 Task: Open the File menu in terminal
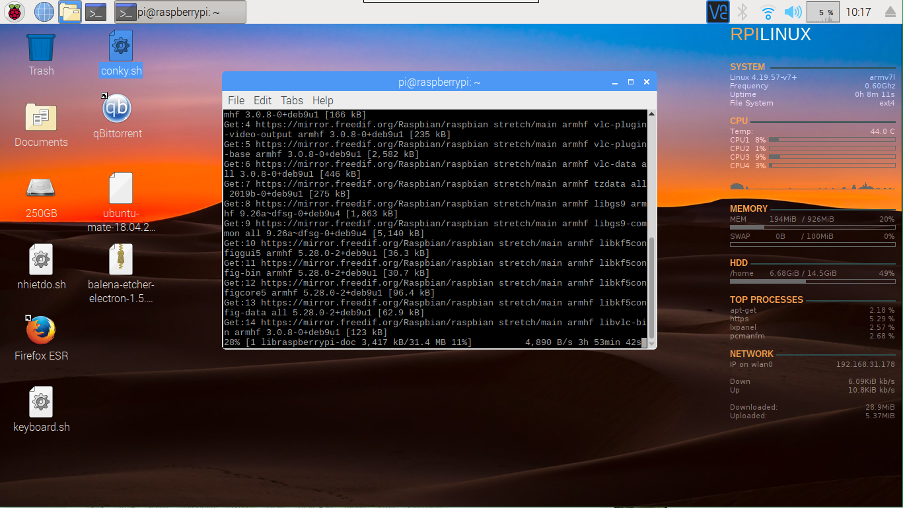(x=236, y=100)
